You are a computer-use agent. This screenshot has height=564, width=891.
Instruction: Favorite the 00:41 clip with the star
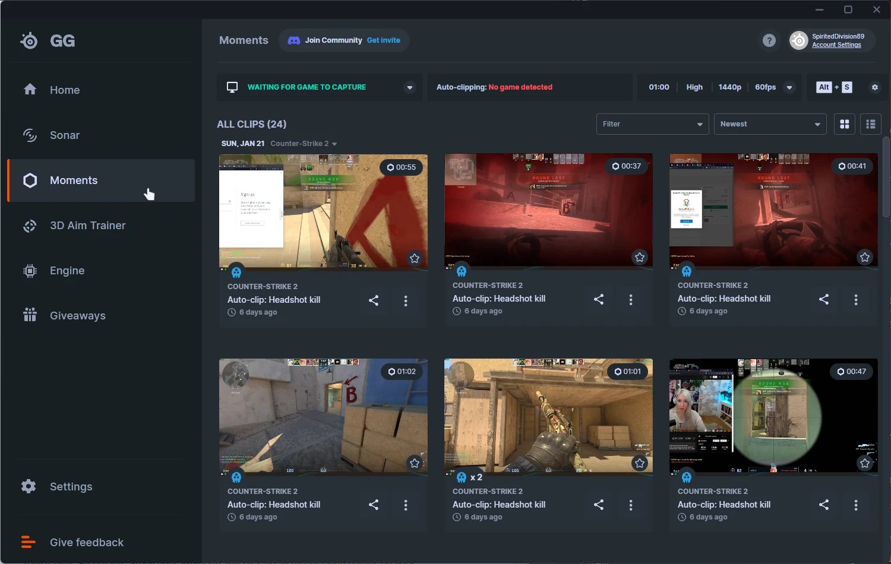[x=865, y=257]
